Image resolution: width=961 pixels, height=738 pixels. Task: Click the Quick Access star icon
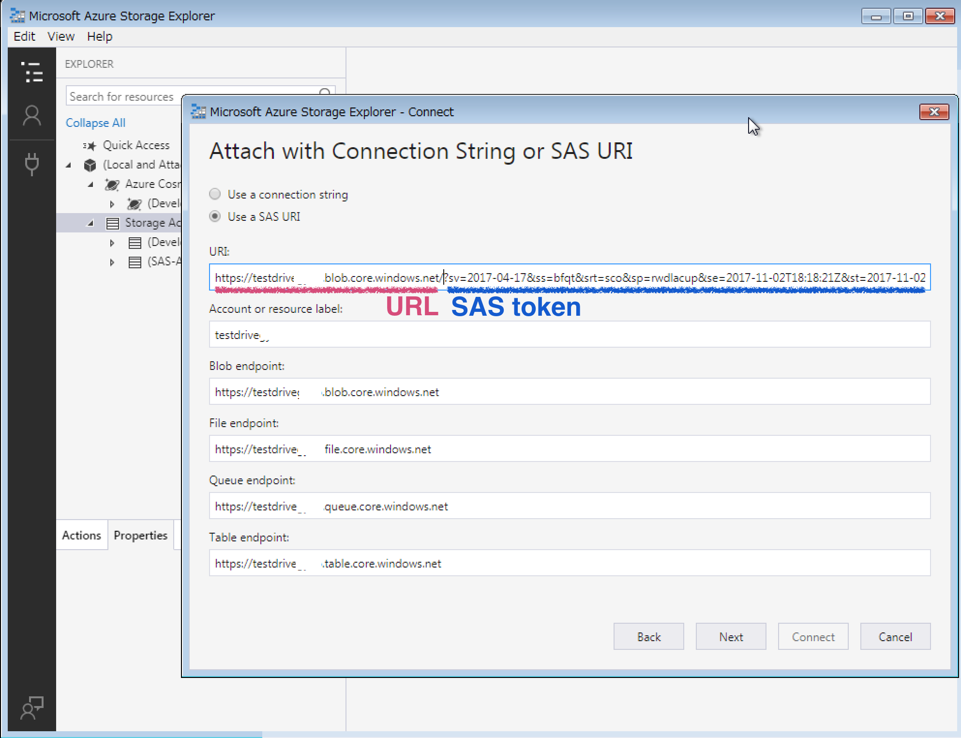click(90, 145)
